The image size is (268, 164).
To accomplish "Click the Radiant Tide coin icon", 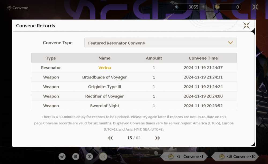I will [217, 7].
